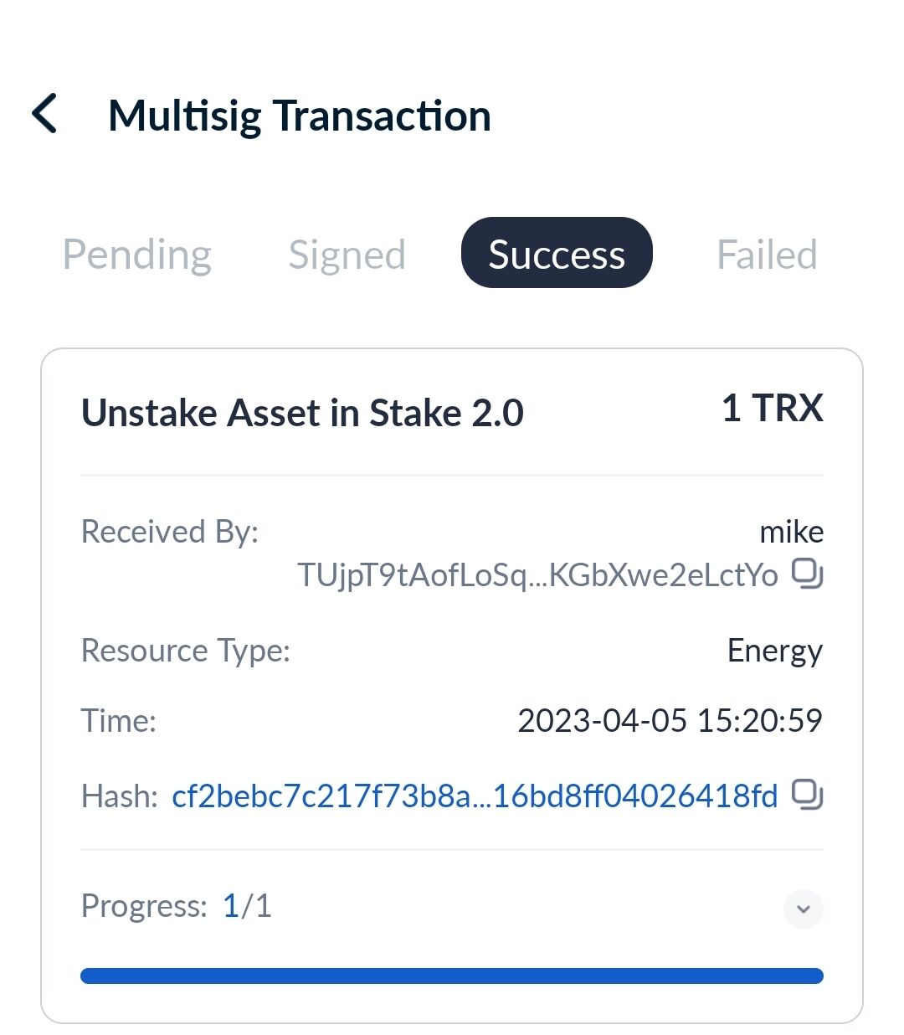Expand the Progress details chevron
This screenshot has width=904, height=1035.
click(803, 909)
